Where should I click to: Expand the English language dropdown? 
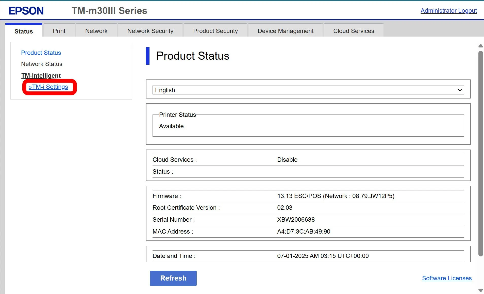[x=308, y=90]
